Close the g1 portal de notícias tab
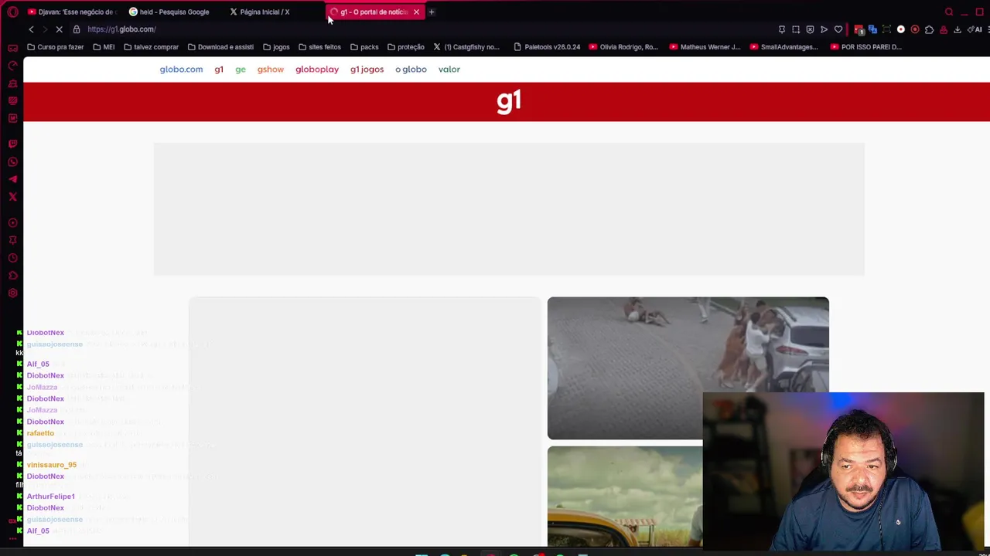Viewport: 990px width, 556px height. [x=416, y=12]
